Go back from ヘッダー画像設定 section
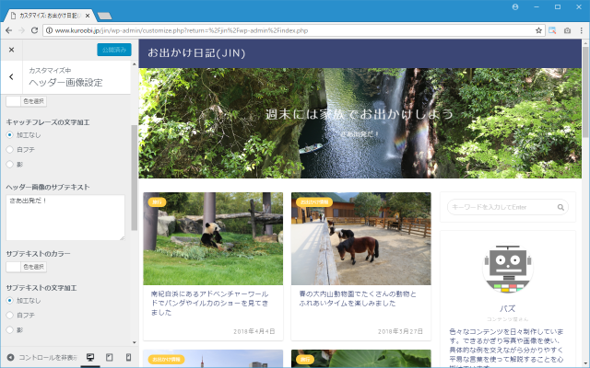Screen dimensions: 590x368 11,77
